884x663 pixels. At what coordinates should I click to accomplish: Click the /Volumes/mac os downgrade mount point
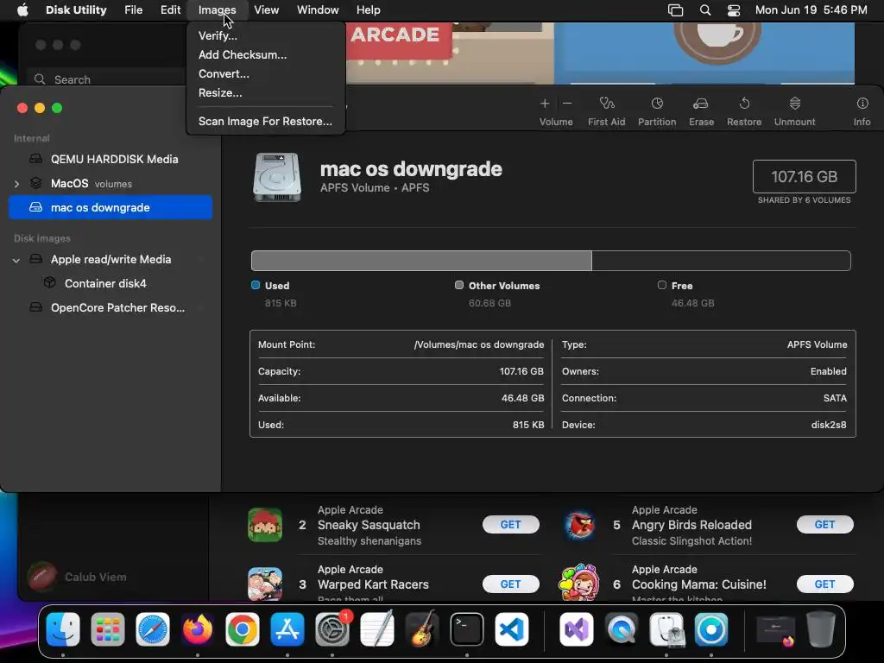479,344
